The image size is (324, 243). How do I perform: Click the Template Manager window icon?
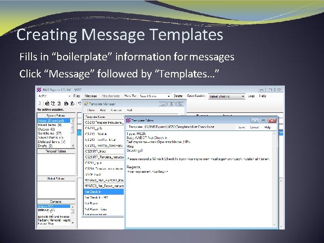86,104
